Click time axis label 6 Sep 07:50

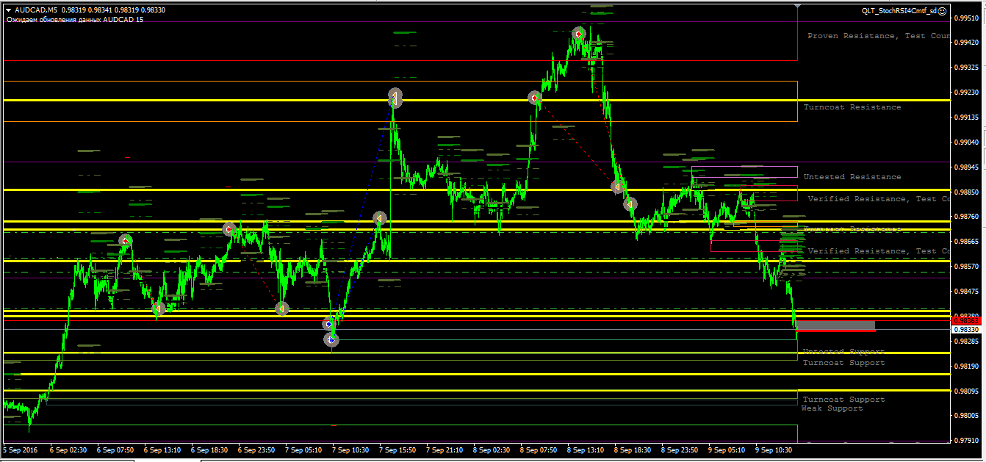tap(115, 450)
